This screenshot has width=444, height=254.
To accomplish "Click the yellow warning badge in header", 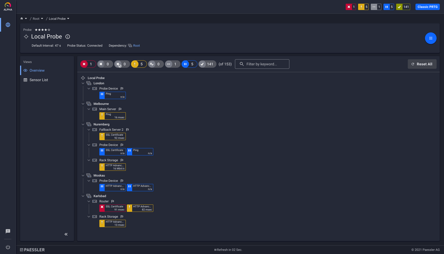I will pyautogui.click(x=363, y=7).
